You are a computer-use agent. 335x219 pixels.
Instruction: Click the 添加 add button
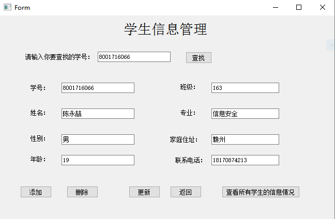point(36,192)
